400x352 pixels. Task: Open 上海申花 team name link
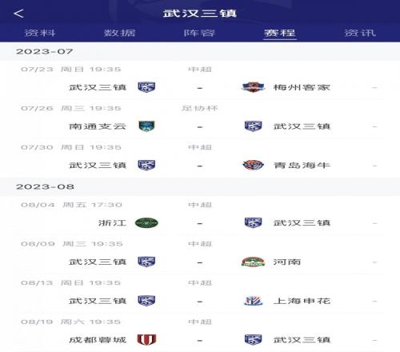pos(302,301)
